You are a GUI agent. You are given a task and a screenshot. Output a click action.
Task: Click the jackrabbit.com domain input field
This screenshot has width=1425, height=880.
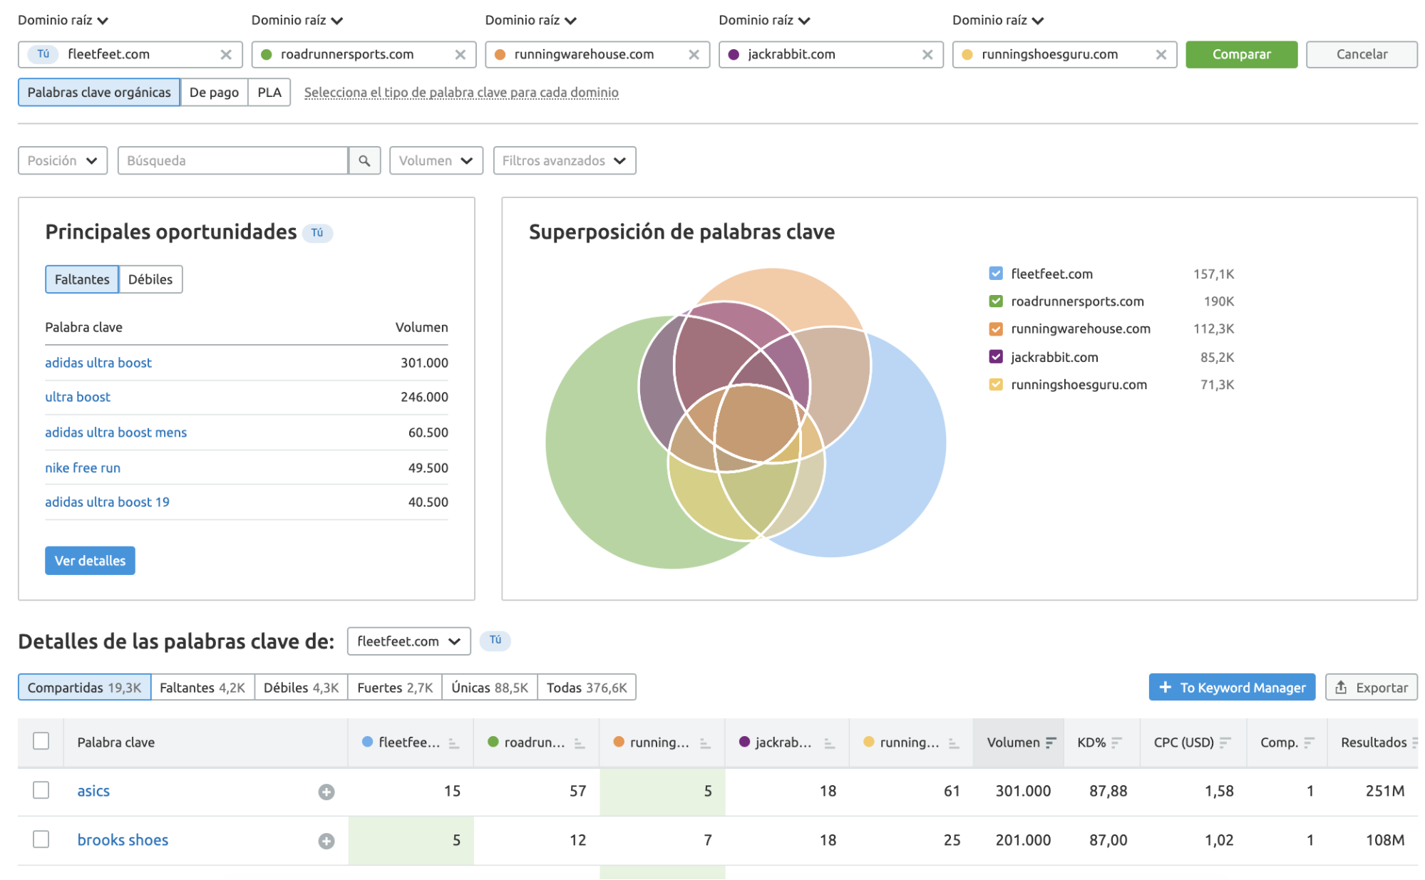tap(831, 55)
